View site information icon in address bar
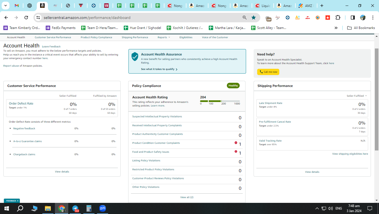 tap(38, 18)
